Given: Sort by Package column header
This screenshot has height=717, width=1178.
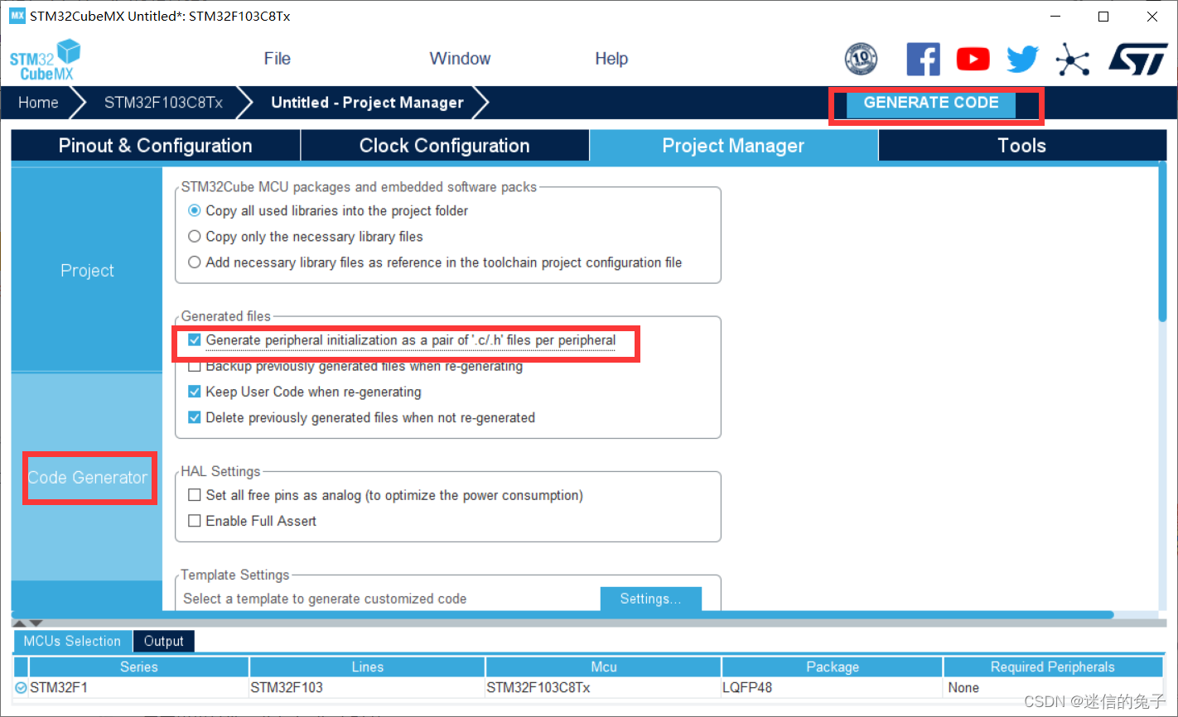Looking at the screenshot, I should 833,666.
